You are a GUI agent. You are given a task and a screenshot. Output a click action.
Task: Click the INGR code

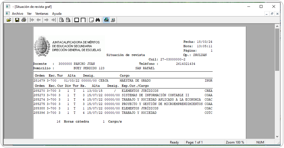pos(209,80)
